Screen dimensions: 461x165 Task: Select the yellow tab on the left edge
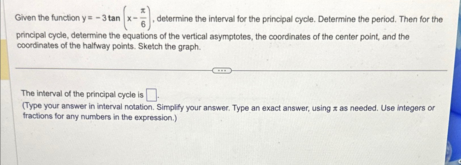pyautogui.click(x=3, y=59)
